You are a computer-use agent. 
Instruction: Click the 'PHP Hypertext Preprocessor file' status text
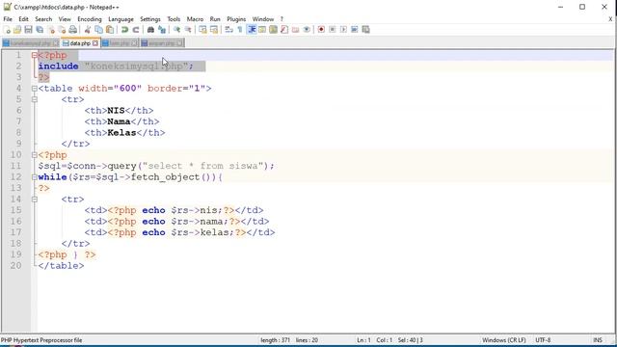pos(41,340)
